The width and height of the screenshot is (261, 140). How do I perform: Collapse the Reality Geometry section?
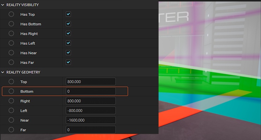coord(3,72)
